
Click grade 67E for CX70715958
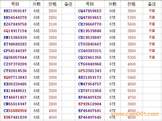tap(112, 91)
